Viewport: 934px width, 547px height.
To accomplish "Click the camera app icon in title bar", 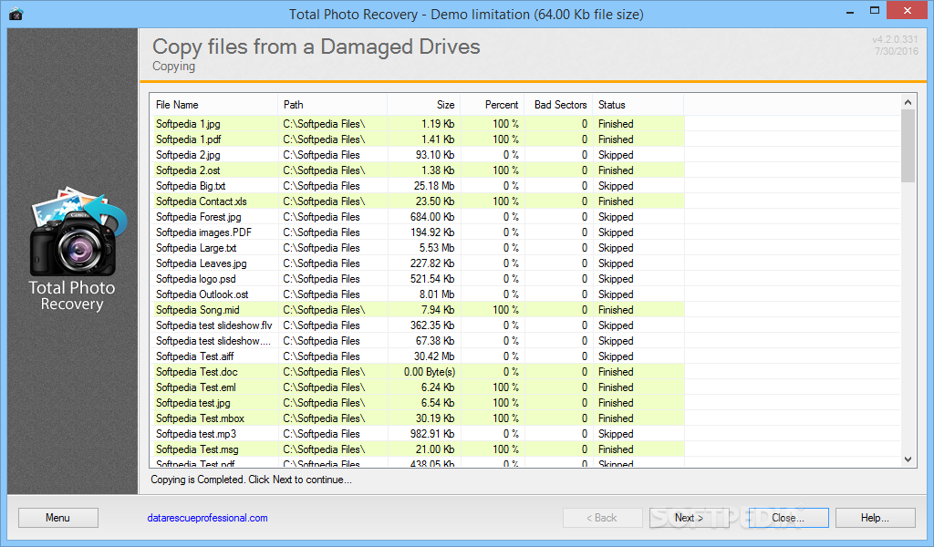I will [x=16, y=14].
